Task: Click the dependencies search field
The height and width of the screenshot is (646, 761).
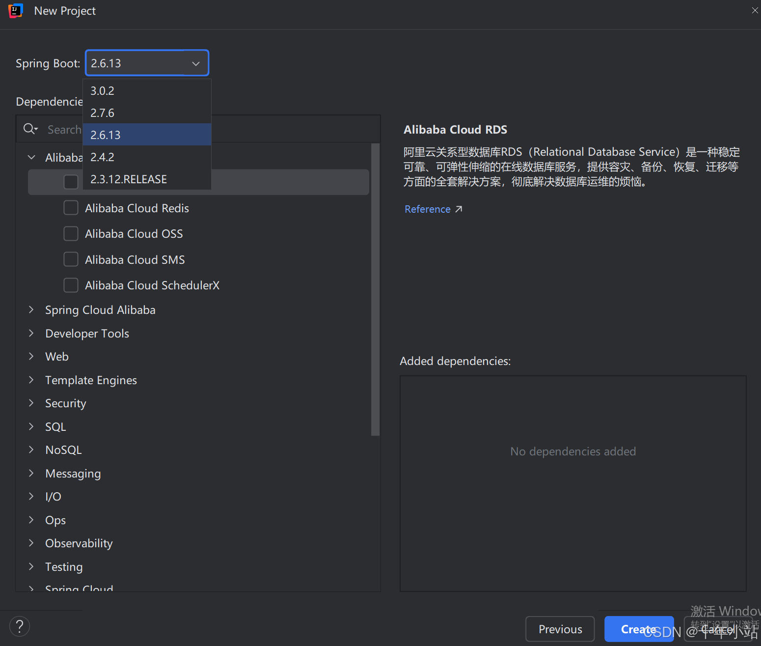Action: click(198, 129)
